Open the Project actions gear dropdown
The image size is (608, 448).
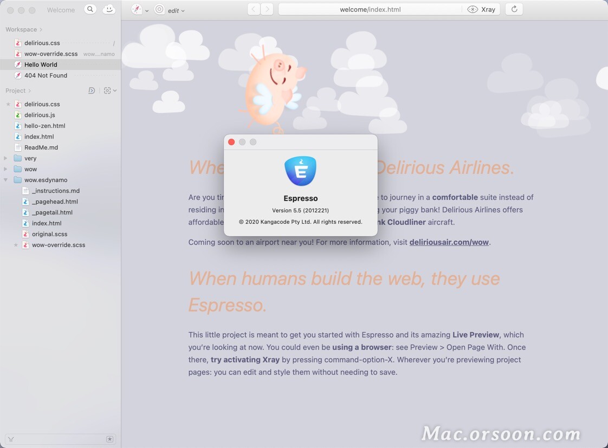point(110,90)
